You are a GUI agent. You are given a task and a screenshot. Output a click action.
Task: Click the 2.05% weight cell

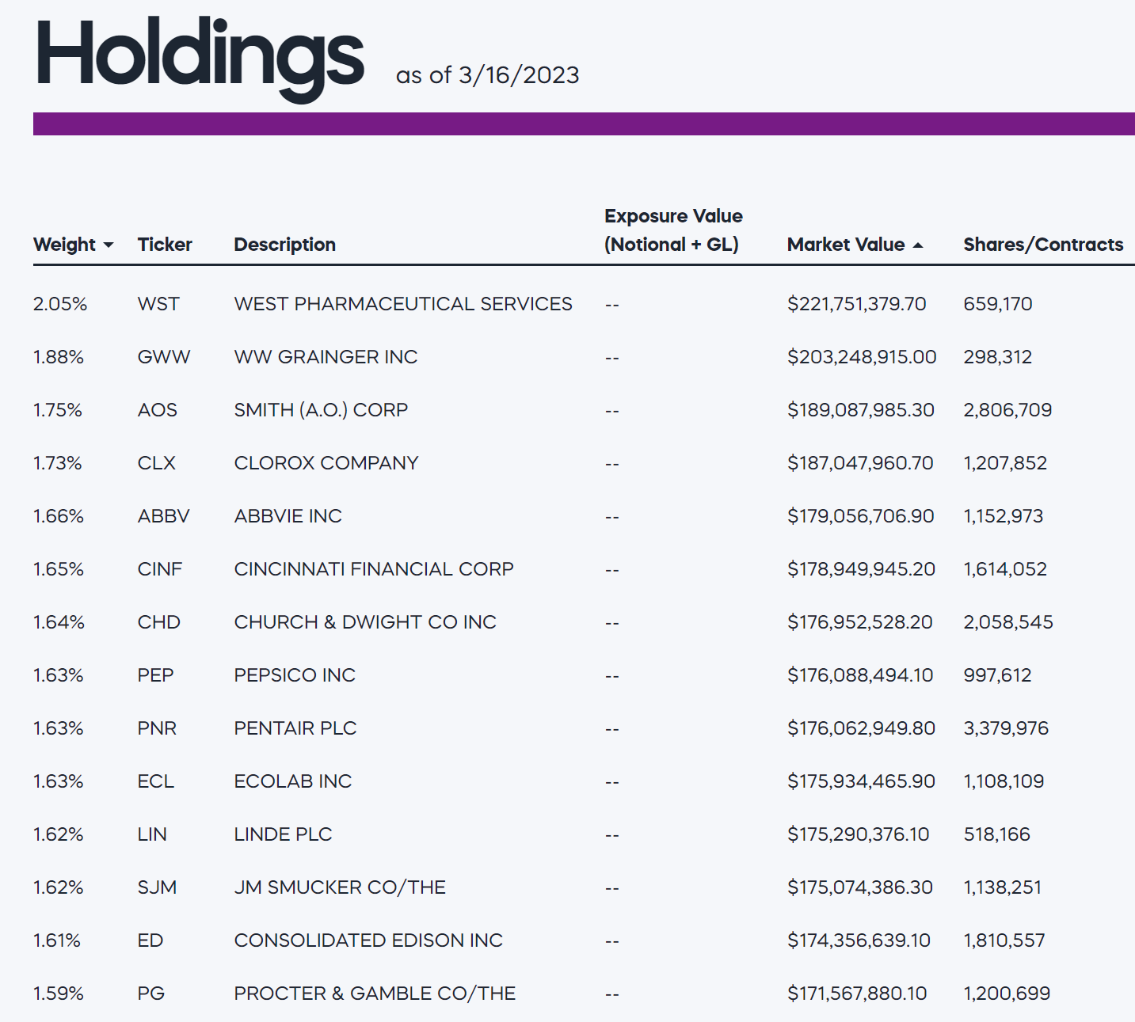(x=60, y=304)
